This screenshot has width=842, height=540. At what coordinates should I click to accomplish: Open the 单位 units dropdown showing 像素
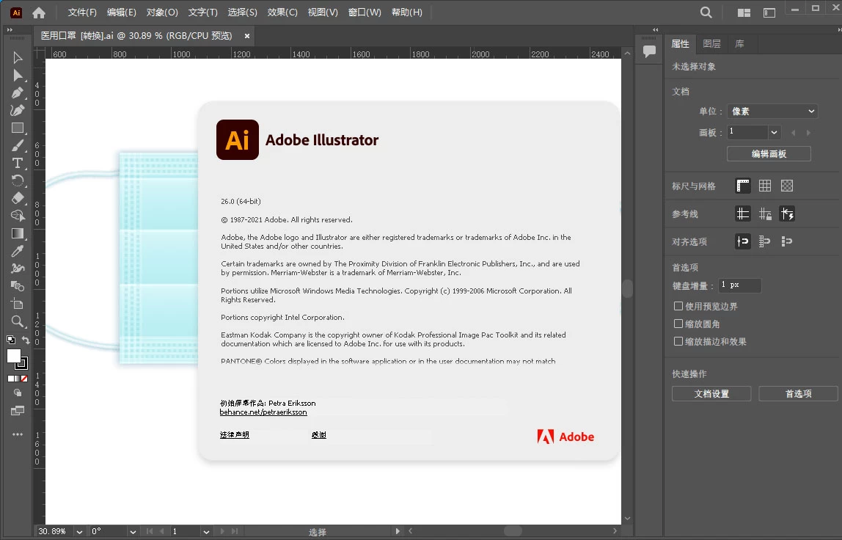pyautogui.click(x=772, y=111)
